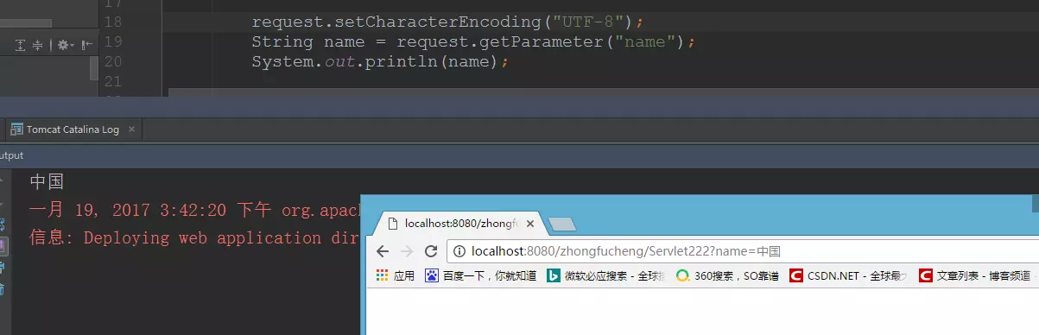Open the 应用 apps bookmark

tap(396, 276)
